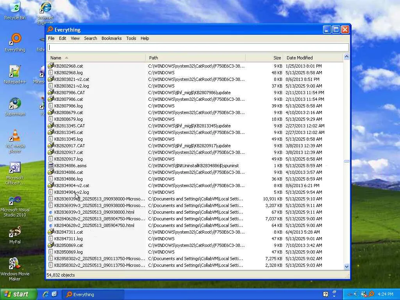
Task: Click path C:\WINDOWS\$NtUninstallKB2834886$\spuninst
Action: tap(193, 166)
